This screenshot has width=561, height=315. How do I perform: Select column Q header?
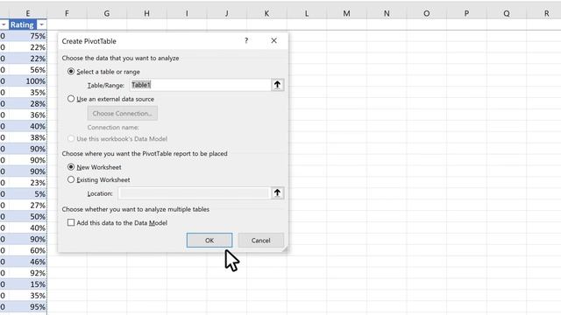(x=507, y=14)
